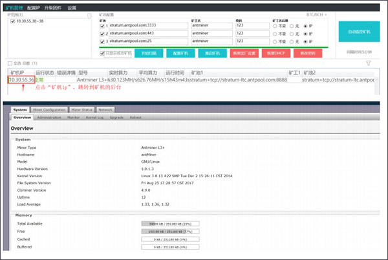Click the Total Available memory progress bar
The image size is (388, 260).
[x=170, y=224]
